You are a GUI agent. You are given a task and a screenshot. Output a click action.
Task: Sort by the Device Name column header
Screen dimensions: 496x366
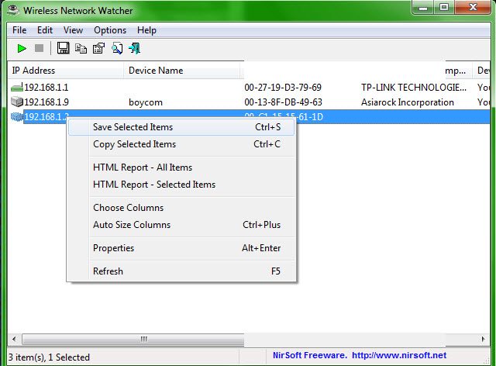[x=183, y=71]
